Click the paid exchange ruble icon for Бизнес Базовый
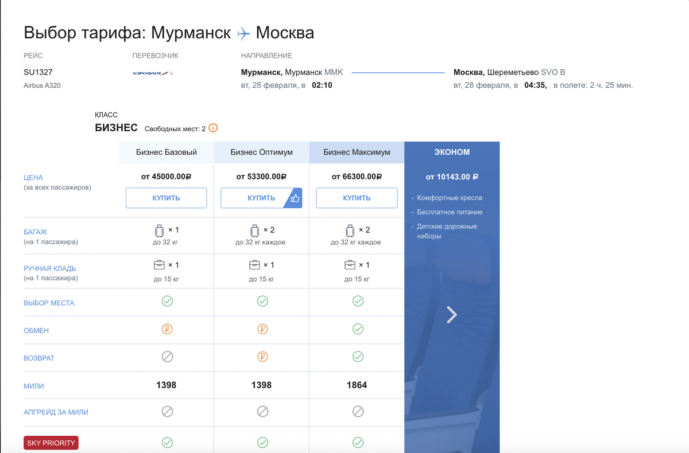This screenshot has height=453, width=689. [x=167, y=329]
